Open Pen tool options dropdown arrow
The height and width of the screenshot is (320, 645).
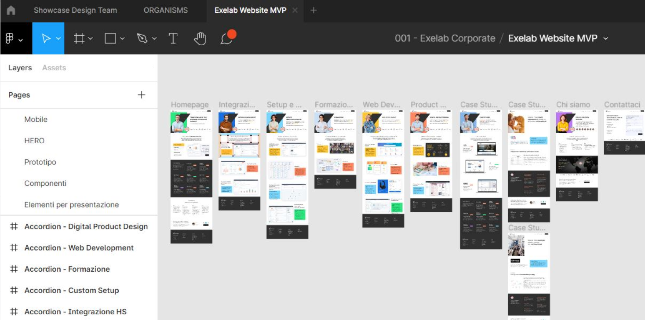tap(154, 39)
